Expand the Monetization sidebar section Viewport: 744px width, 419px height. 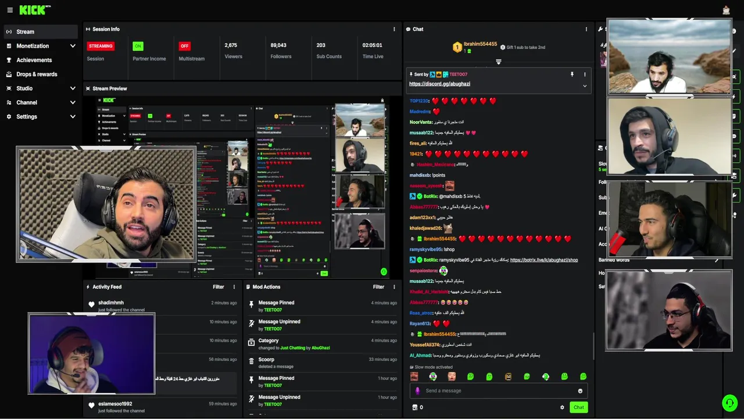[x=73, y=46]
